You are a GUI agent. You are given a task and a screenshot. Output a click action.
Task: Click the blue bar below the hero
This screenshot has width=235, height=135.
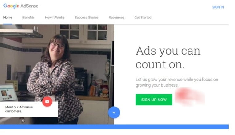click(114, 127)
